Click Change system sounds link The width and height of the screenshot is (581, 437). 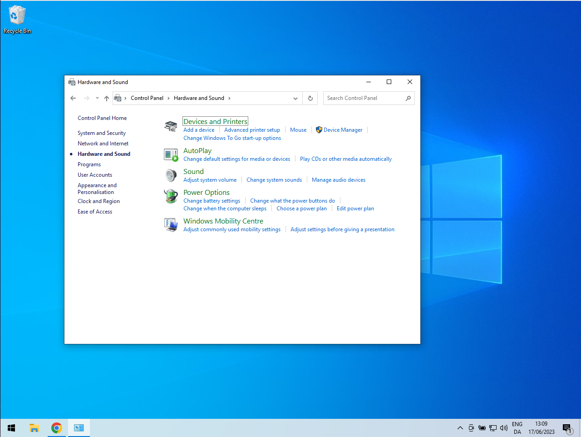[x=274, y=180]
